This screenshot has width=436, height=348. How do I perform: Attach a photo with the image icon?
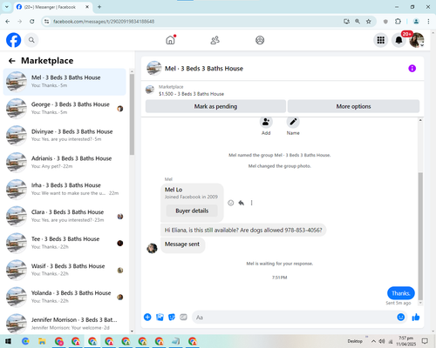click(x=160, y=318)
